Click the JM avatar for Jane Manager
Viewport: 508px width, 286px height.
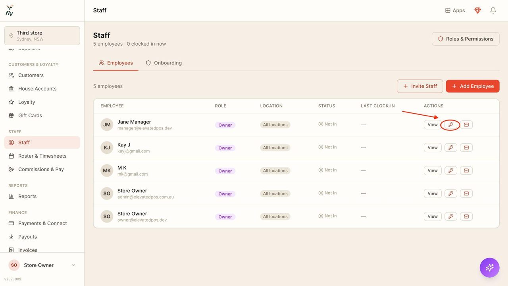pyautogui.click(x=107, y=125)
